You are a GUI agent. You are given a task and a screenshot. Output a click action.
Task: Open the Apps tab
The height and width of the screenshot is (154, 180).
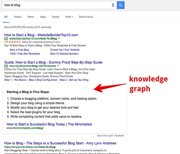[x=43, y=17]
